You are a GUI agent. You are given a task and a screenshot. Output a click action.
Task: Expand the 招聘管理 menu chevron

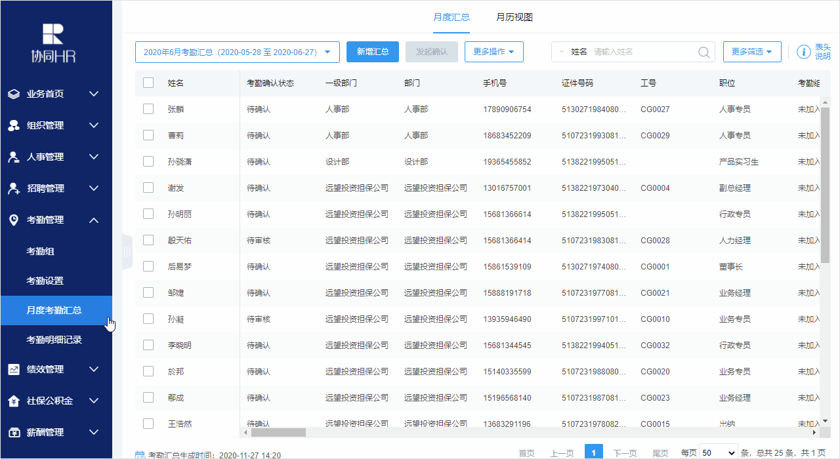pyautogui.click(x=94, y=188)
